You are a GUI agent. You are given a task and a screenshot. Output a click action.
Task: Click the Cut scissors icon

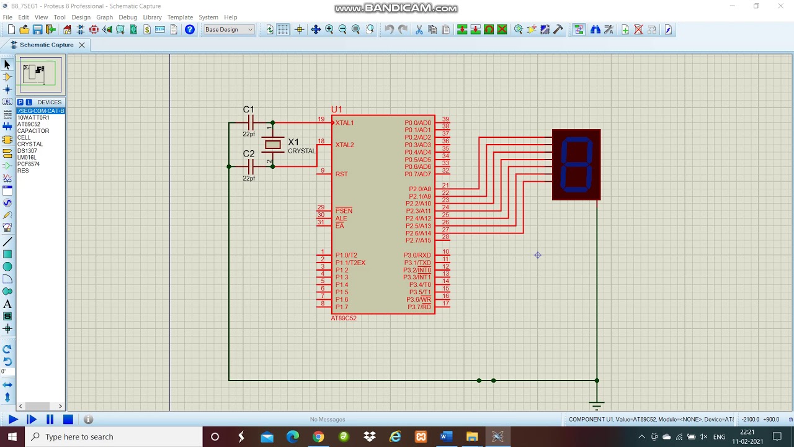pyautogui.click(x=419, y=30)
